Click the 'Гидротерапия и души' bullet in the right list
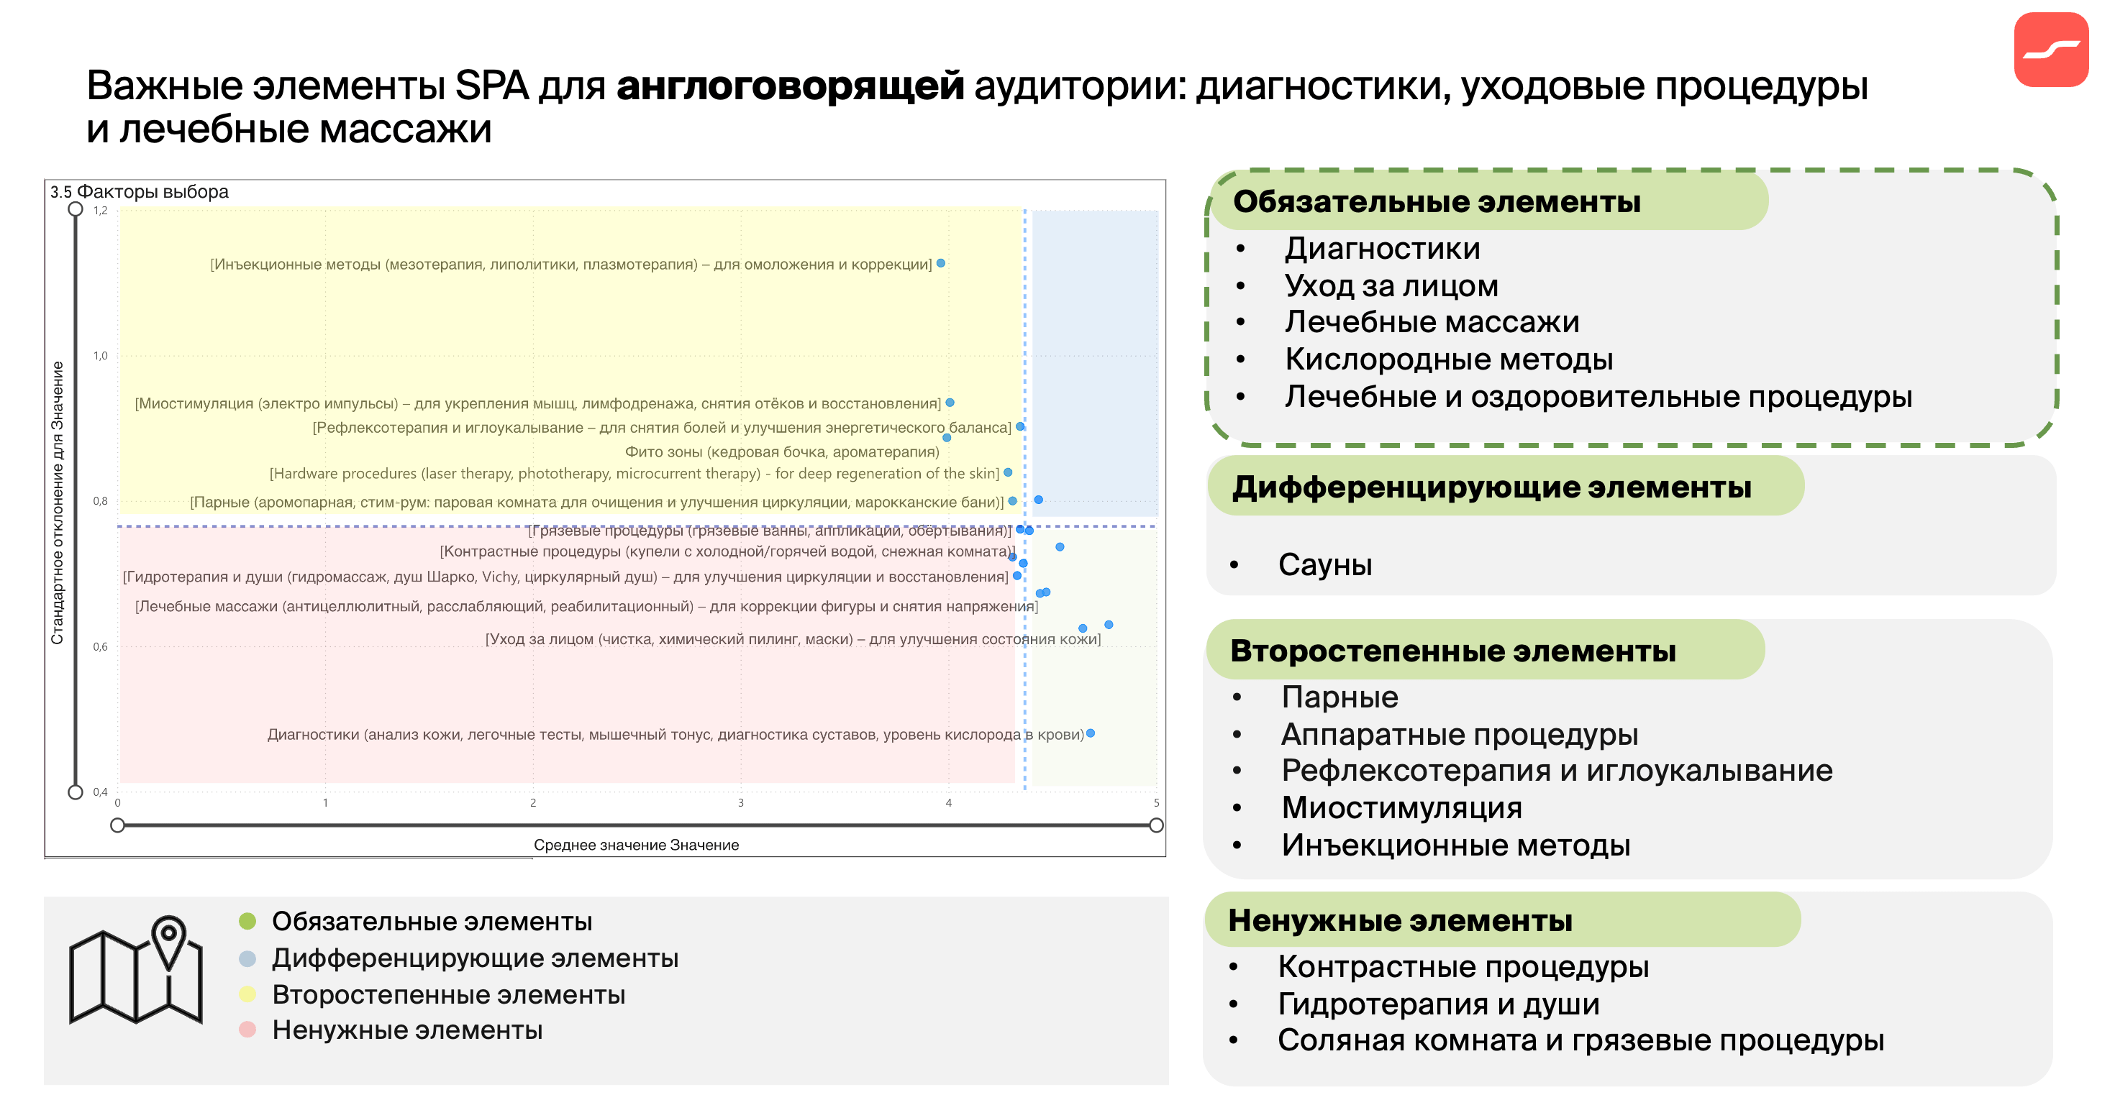The image size is (2115, 1100). pyautogui.click(x=1439, y=1004)
